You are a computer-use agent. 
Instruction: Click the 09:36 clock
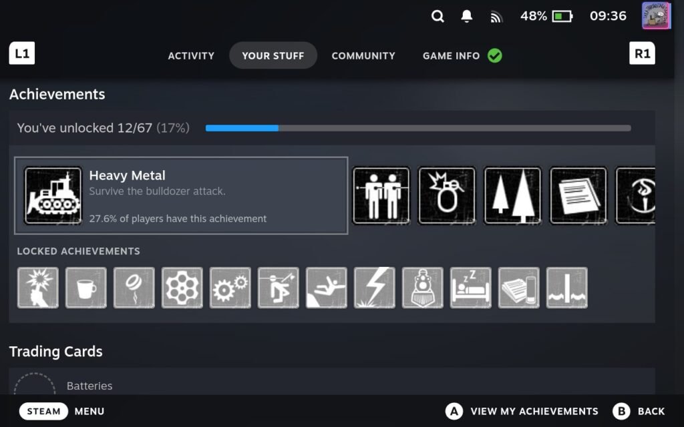pyautogui.click(x=608, y=16)
